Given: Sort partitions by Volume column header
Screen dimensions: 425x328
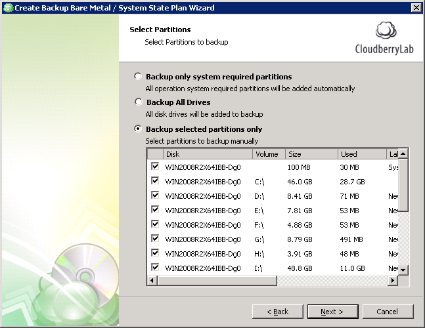Looking at the screenshot, I should coord(269,154).
